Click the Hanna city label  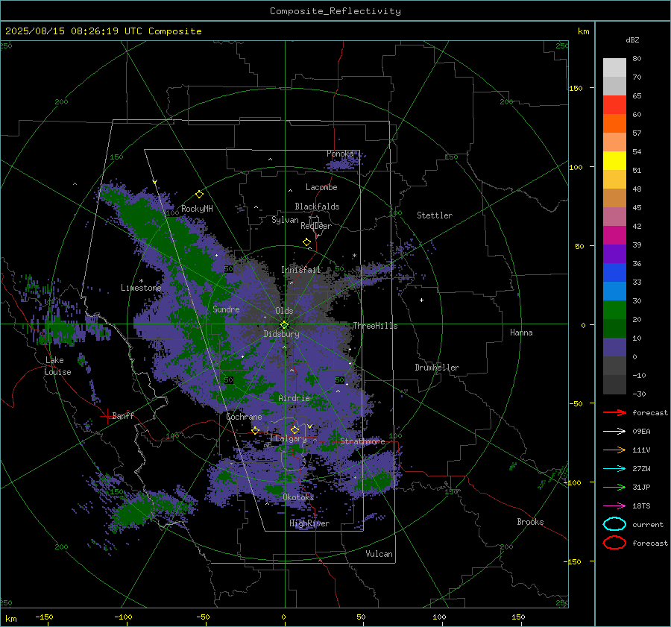point(521,333)
